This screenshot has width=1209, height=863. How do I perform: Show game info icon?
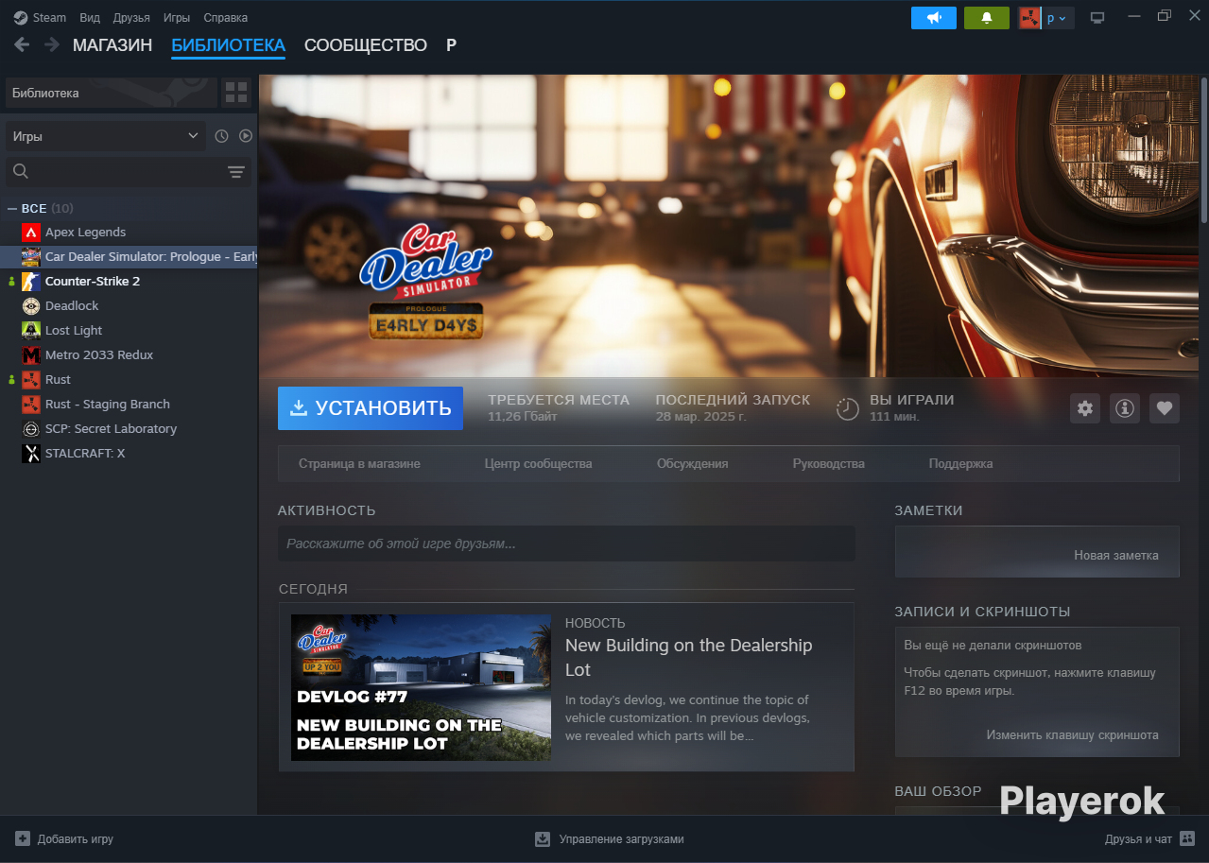click(1125, 408)
